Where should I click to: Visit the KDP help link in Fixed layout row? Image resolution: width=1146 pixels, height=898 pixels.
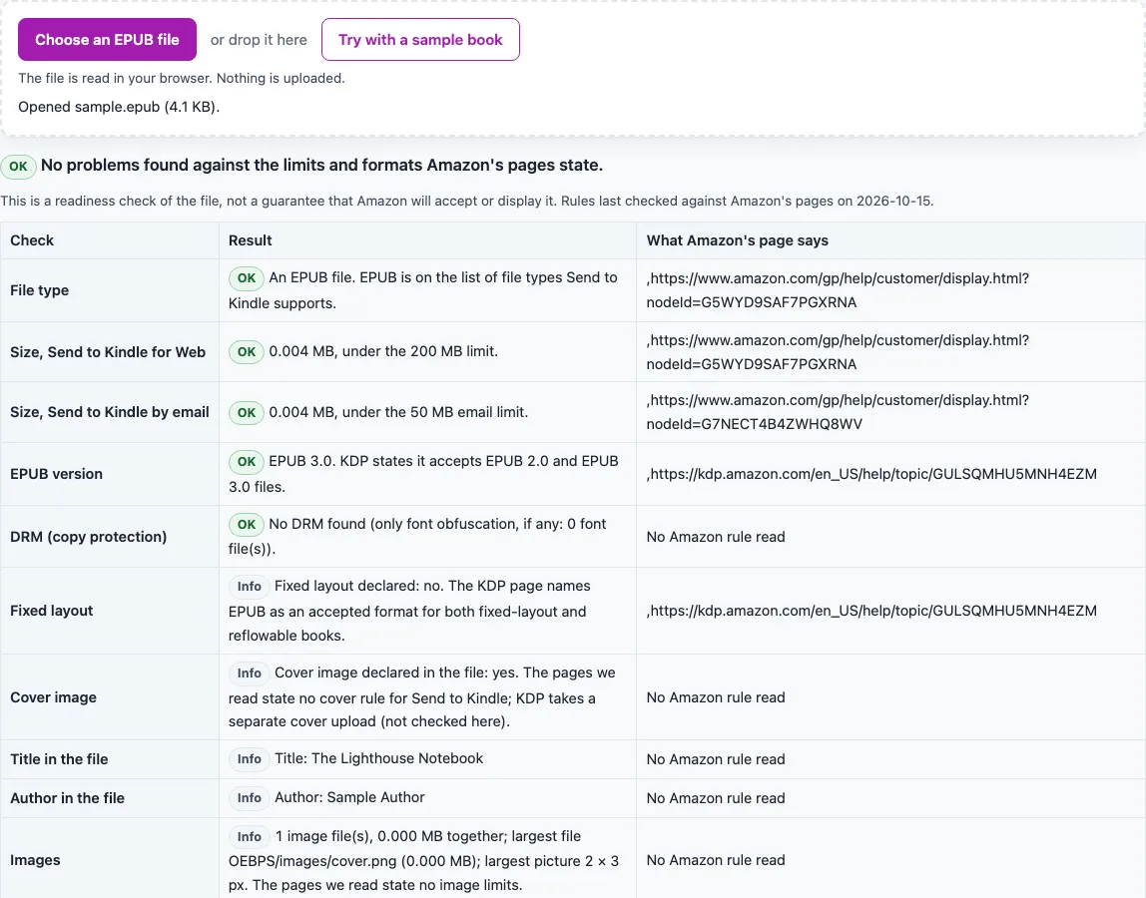point(871,611)
